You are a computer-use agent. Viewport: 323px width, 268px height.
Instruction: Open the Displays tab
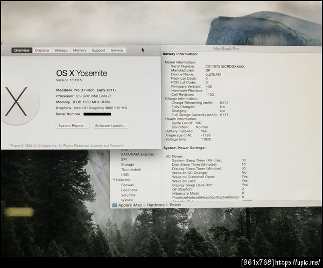(42, 50)
